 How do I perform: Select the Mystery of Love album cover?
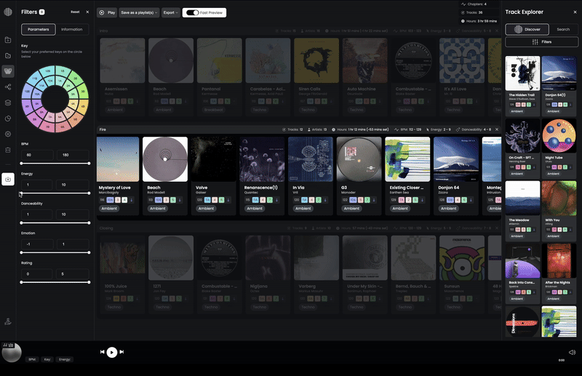pos(118,159)
